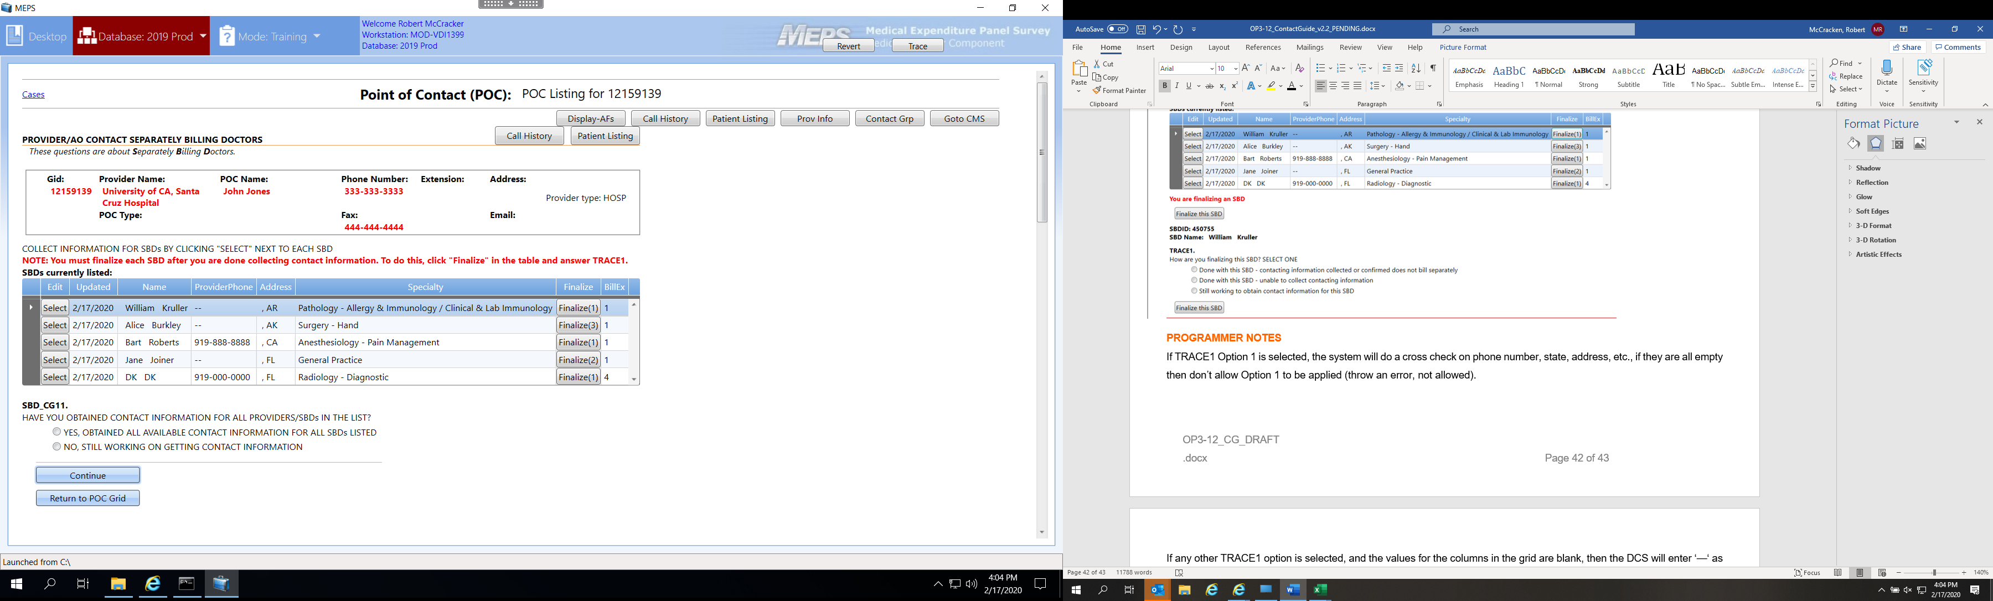Open the Mailings ribbon tab
This screenshot has height=601, width=1993.
point(1309,47)
